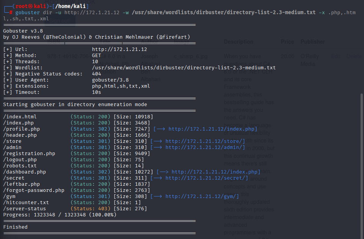
Task: Click the faint Delete link in the background
Action: tap(354, 56)
